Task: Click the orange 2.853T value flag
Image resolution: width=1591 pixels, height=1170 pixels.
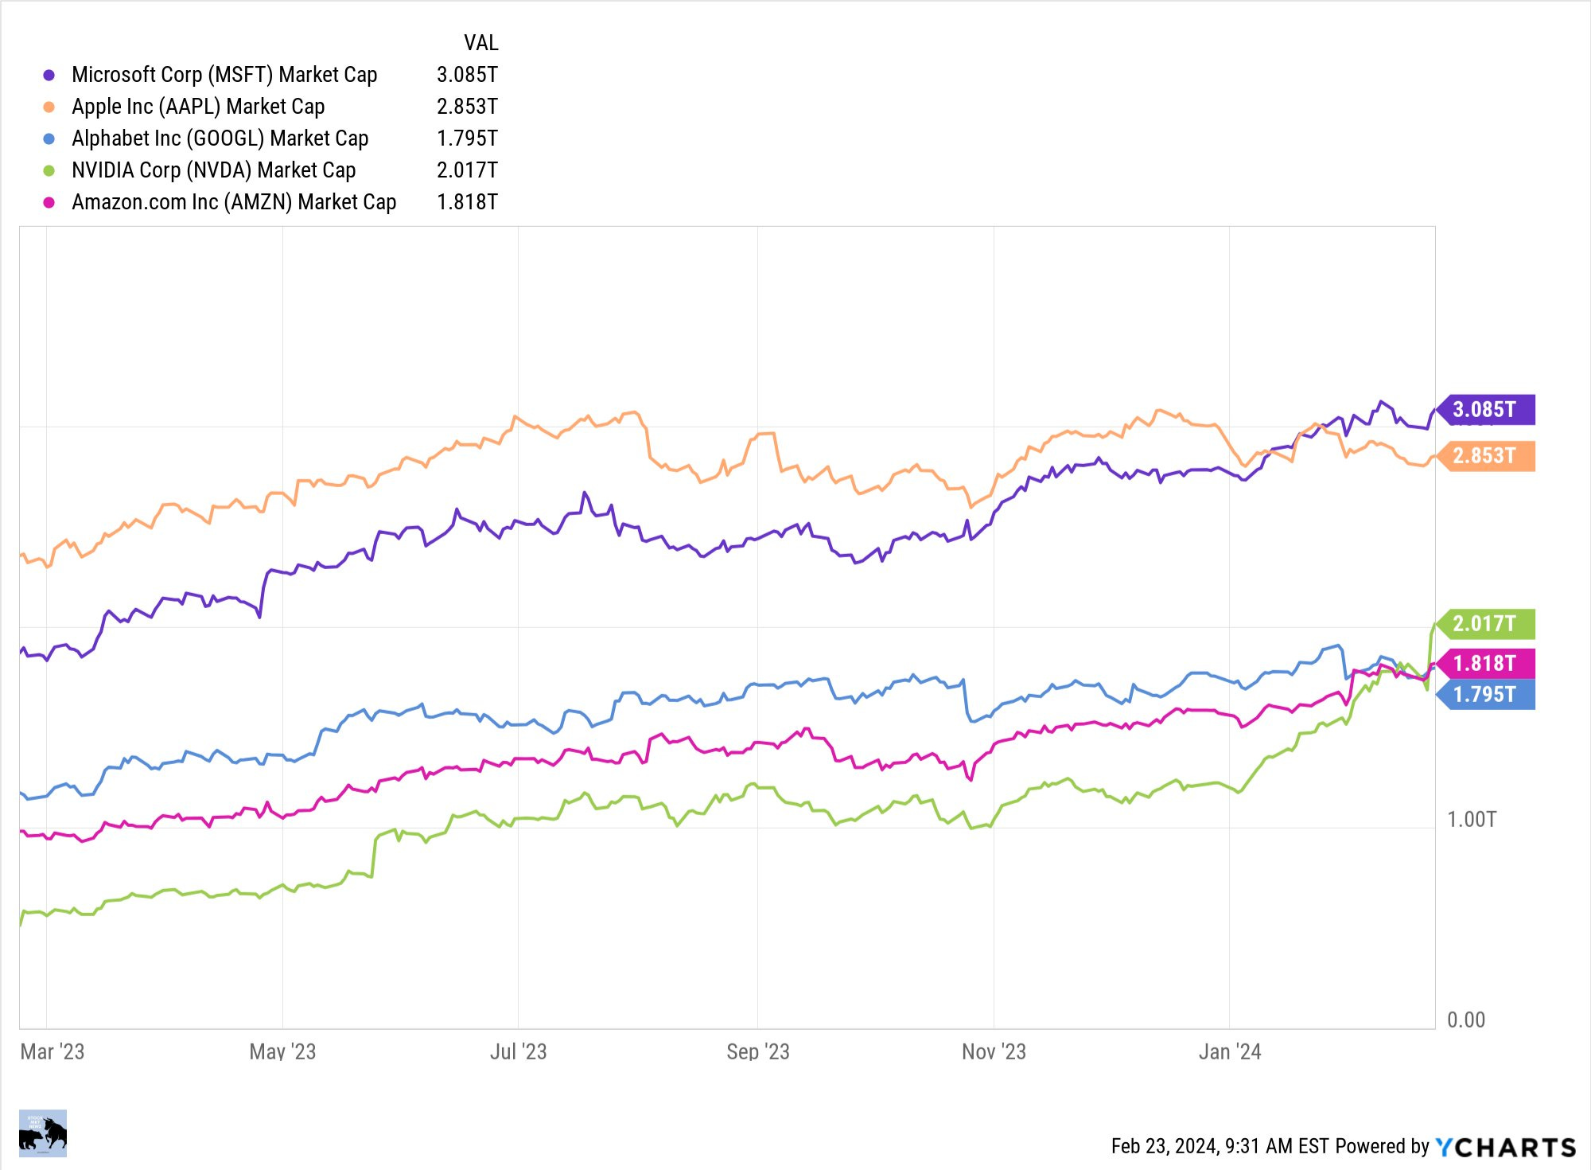Action: [1486, 456]
